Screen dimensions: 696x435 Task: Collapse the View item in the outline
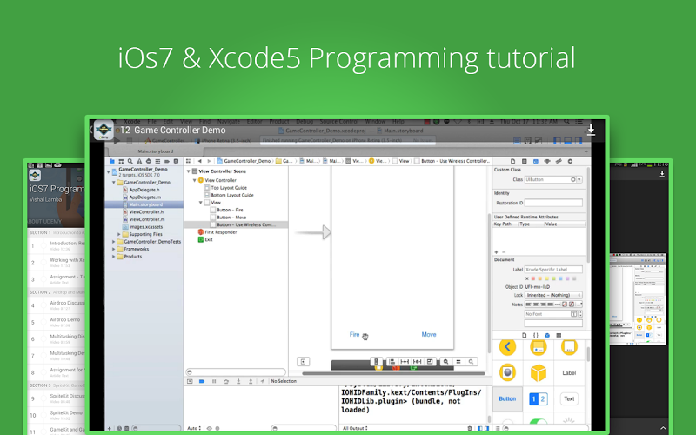click(x=201, y=203)
